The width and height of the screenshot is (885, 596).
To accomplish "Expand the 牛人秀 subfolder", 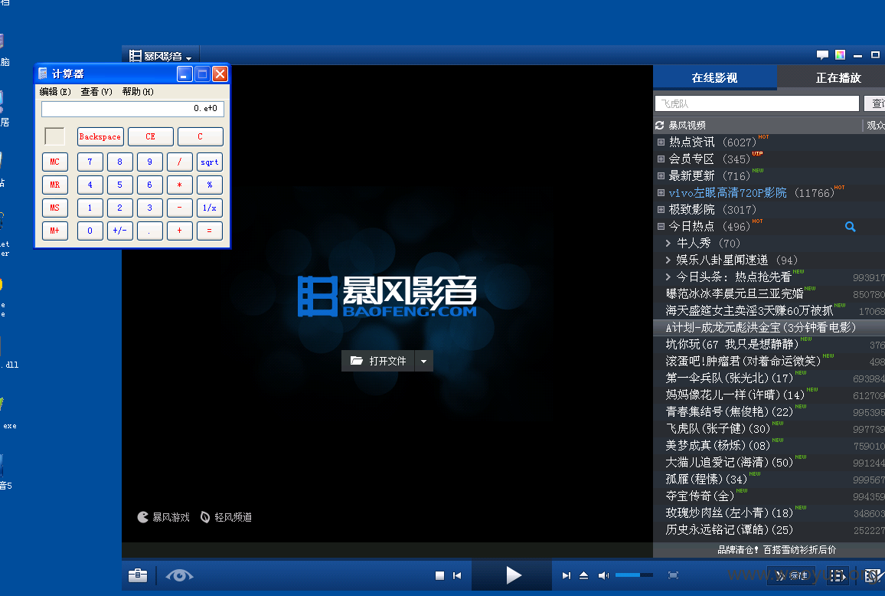I will 668,244.
